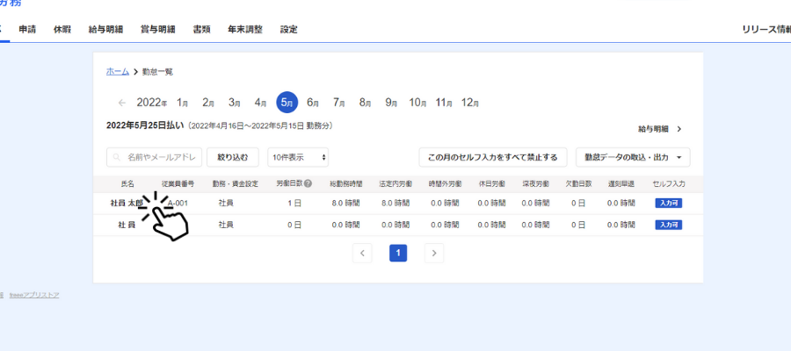The image size is (791, 351).
Task: Toggle 入力可 badge for 社員 太郎
Action: tap(670, 203)
